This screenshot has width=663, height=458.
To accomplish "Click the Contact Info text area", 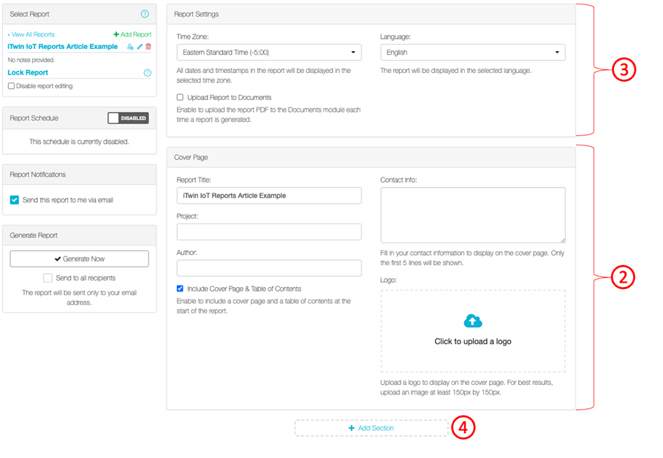I will pos(472,215).
